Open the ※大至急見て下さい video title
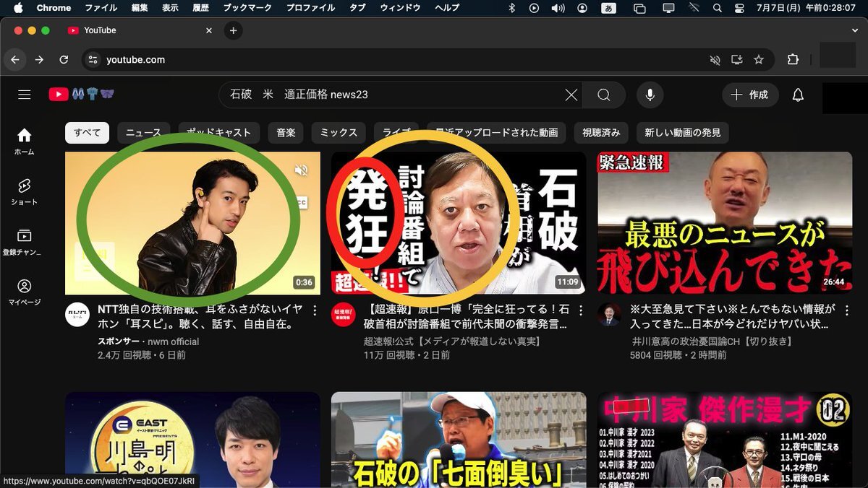Screen dimensions: 868x488 tap(733, 318)
